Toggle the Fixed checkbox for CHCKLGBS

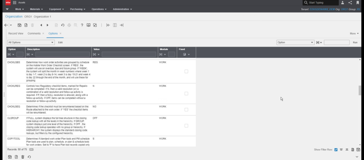click(x=186, y=71)
